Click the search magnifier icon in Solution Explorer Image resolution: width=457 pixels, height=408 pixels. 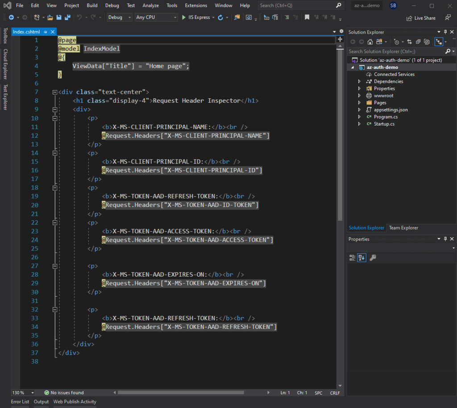point(448,51)
